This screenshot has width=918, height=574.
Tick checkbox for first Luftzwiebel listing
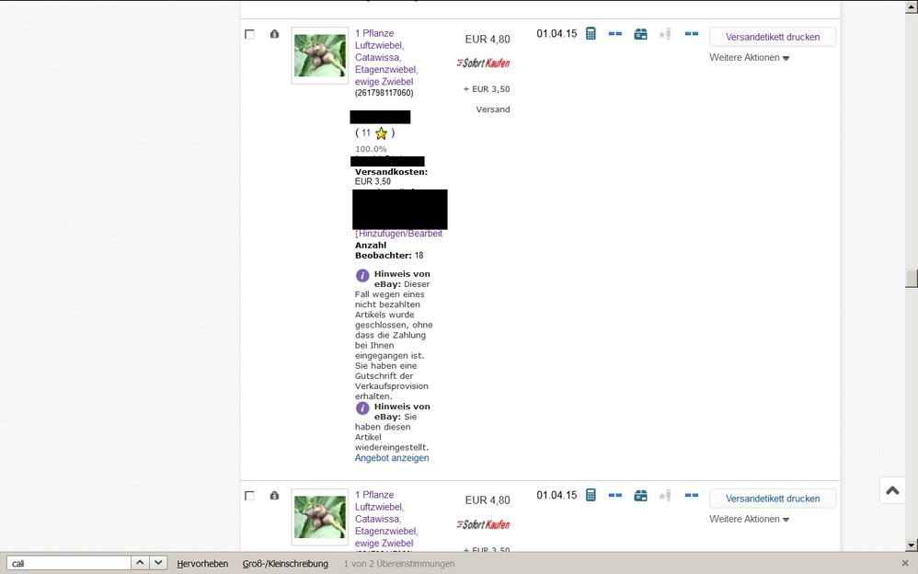249,34
